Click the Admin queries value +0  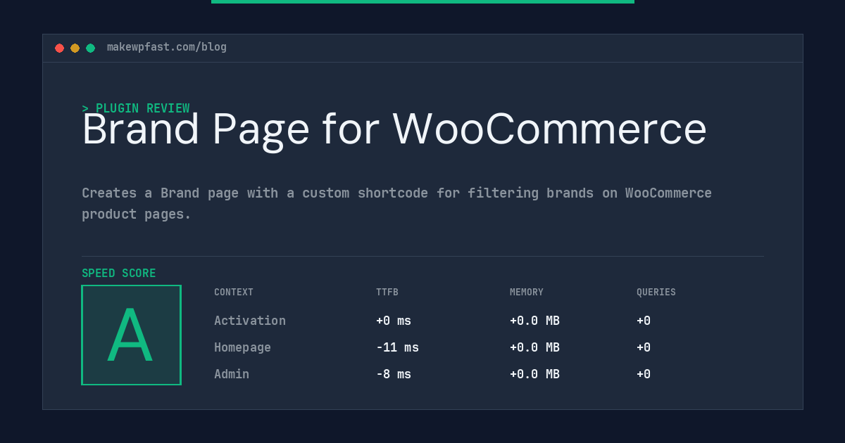[644, 374]
